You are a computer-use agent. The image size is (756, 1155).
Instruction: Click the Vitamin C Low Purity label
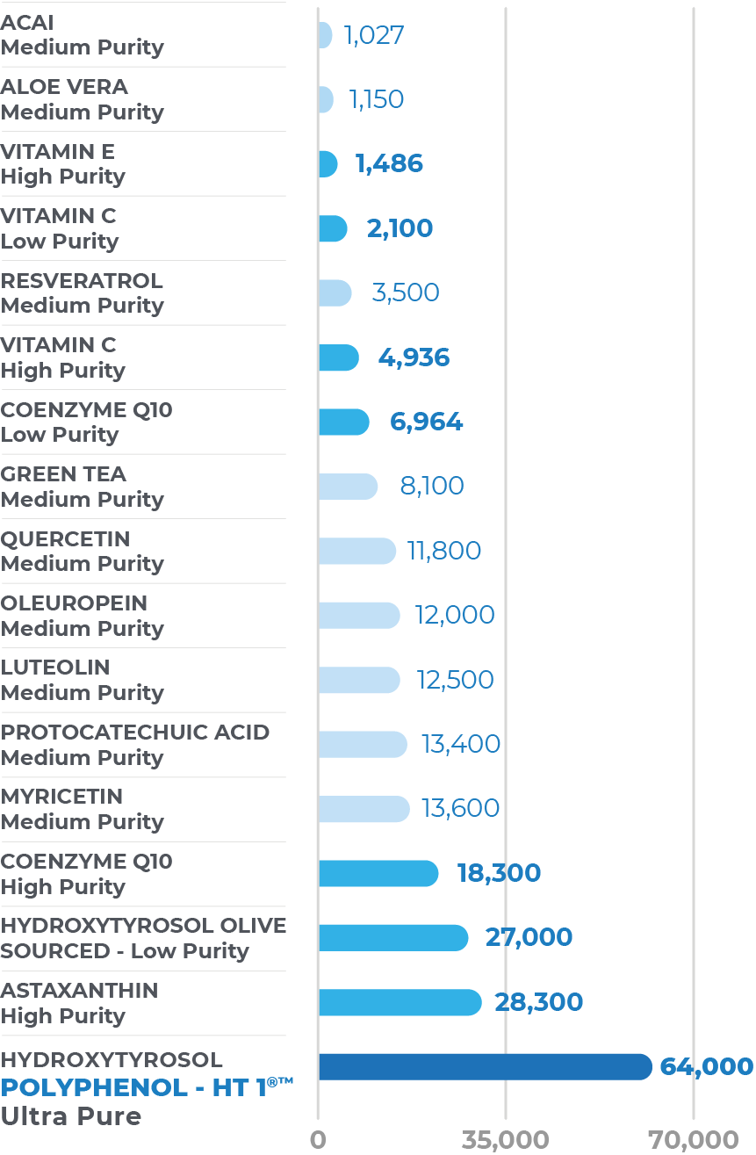(60, 228)
